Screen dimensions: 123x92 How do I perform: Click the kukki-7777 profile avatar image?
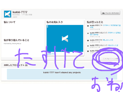[x=8, y=14]
